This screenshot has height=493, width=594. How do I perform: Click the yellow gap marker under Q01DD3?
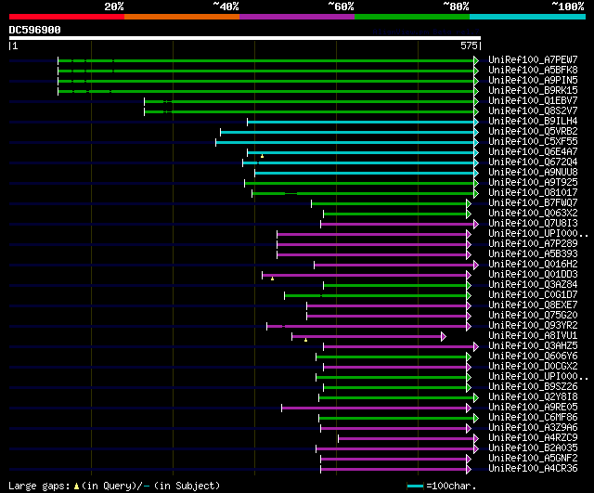tap(272, 279)
